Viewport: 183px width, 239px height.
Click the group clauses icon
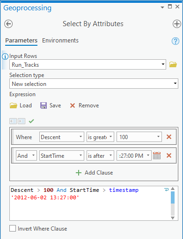pyautogui.click(x=22, y=121)
